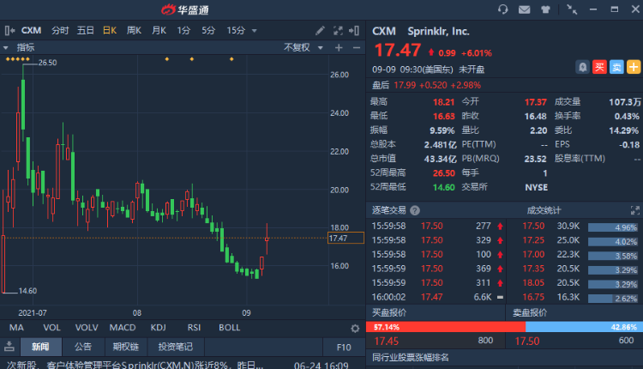Toggle the KDJ indicator

pos(159,328)
